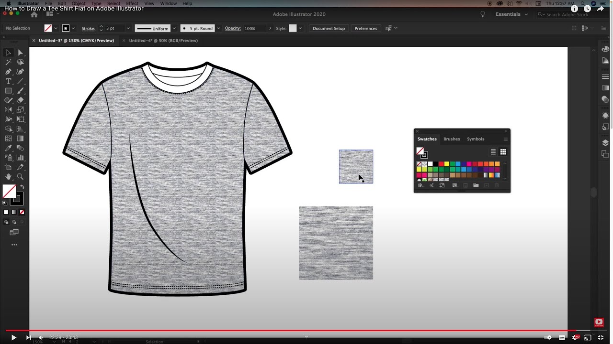This screenshot has width=613, height=344.
Task: Open Essentials workspace dropdown
Action: click(x=511, y=14)
